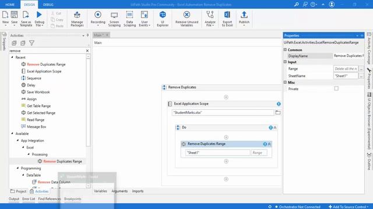Collapse the Remove Duplicates Range activity

(269, 144)
